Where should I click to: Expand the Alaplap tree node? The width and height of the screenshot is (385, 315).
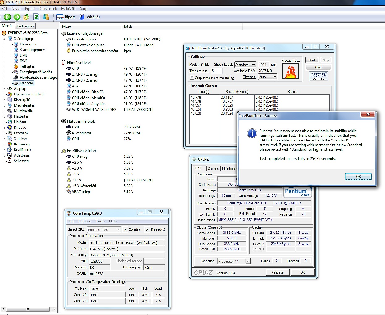tap(5, 89)
